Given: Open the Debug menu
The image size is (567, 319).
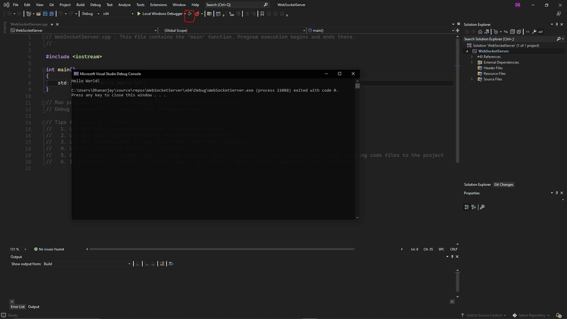Looking at the screenshot, I should 96,5.
